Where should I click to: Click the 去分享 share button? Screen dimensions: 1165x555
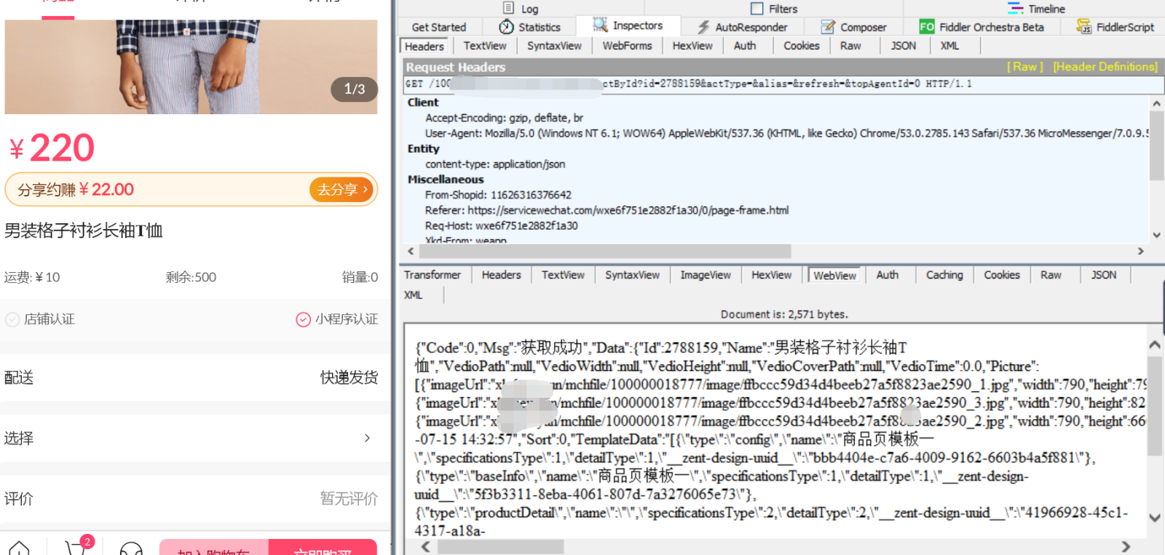tap(342, 190)
